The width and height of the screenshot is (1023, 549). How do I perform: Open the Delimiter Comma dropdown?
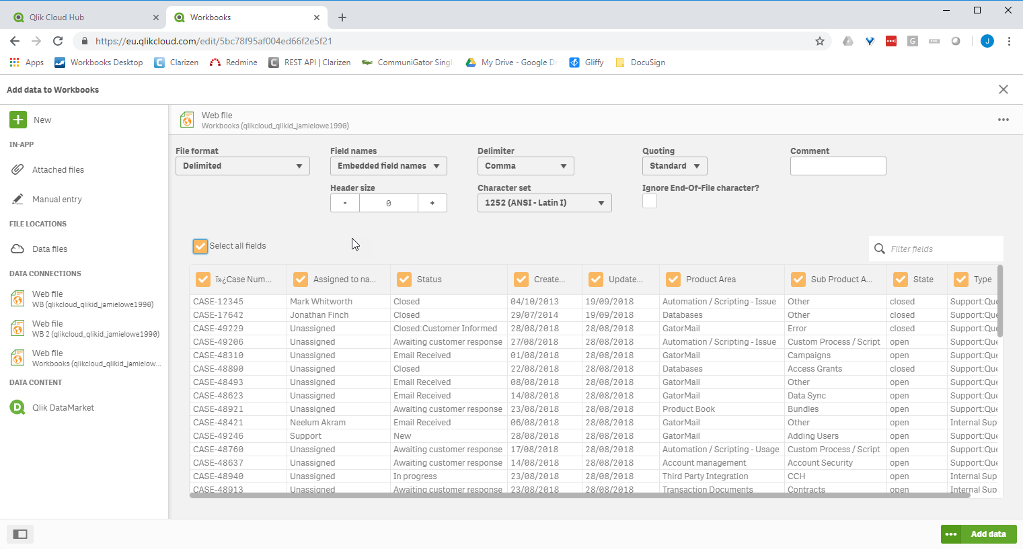coord(526,166)
